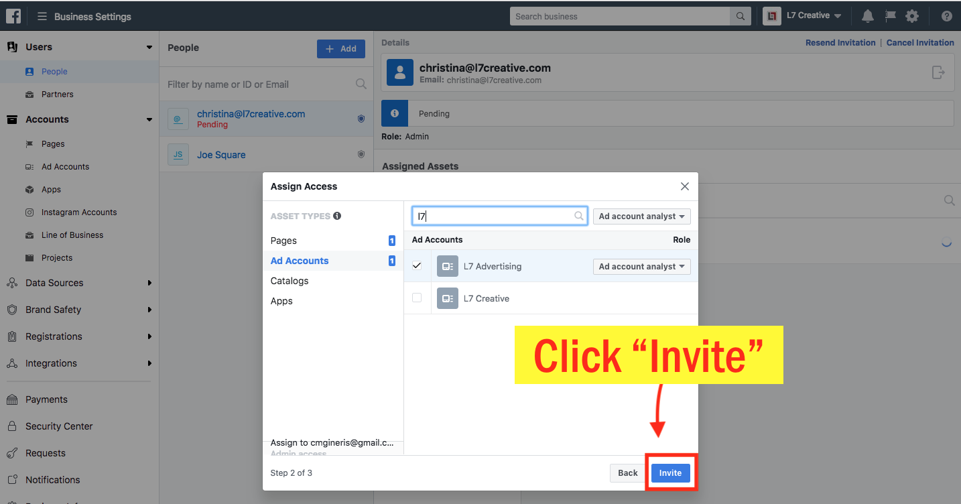Click the magnifier inside People filter field
961x504 pixels.
[x=361, y=84]
